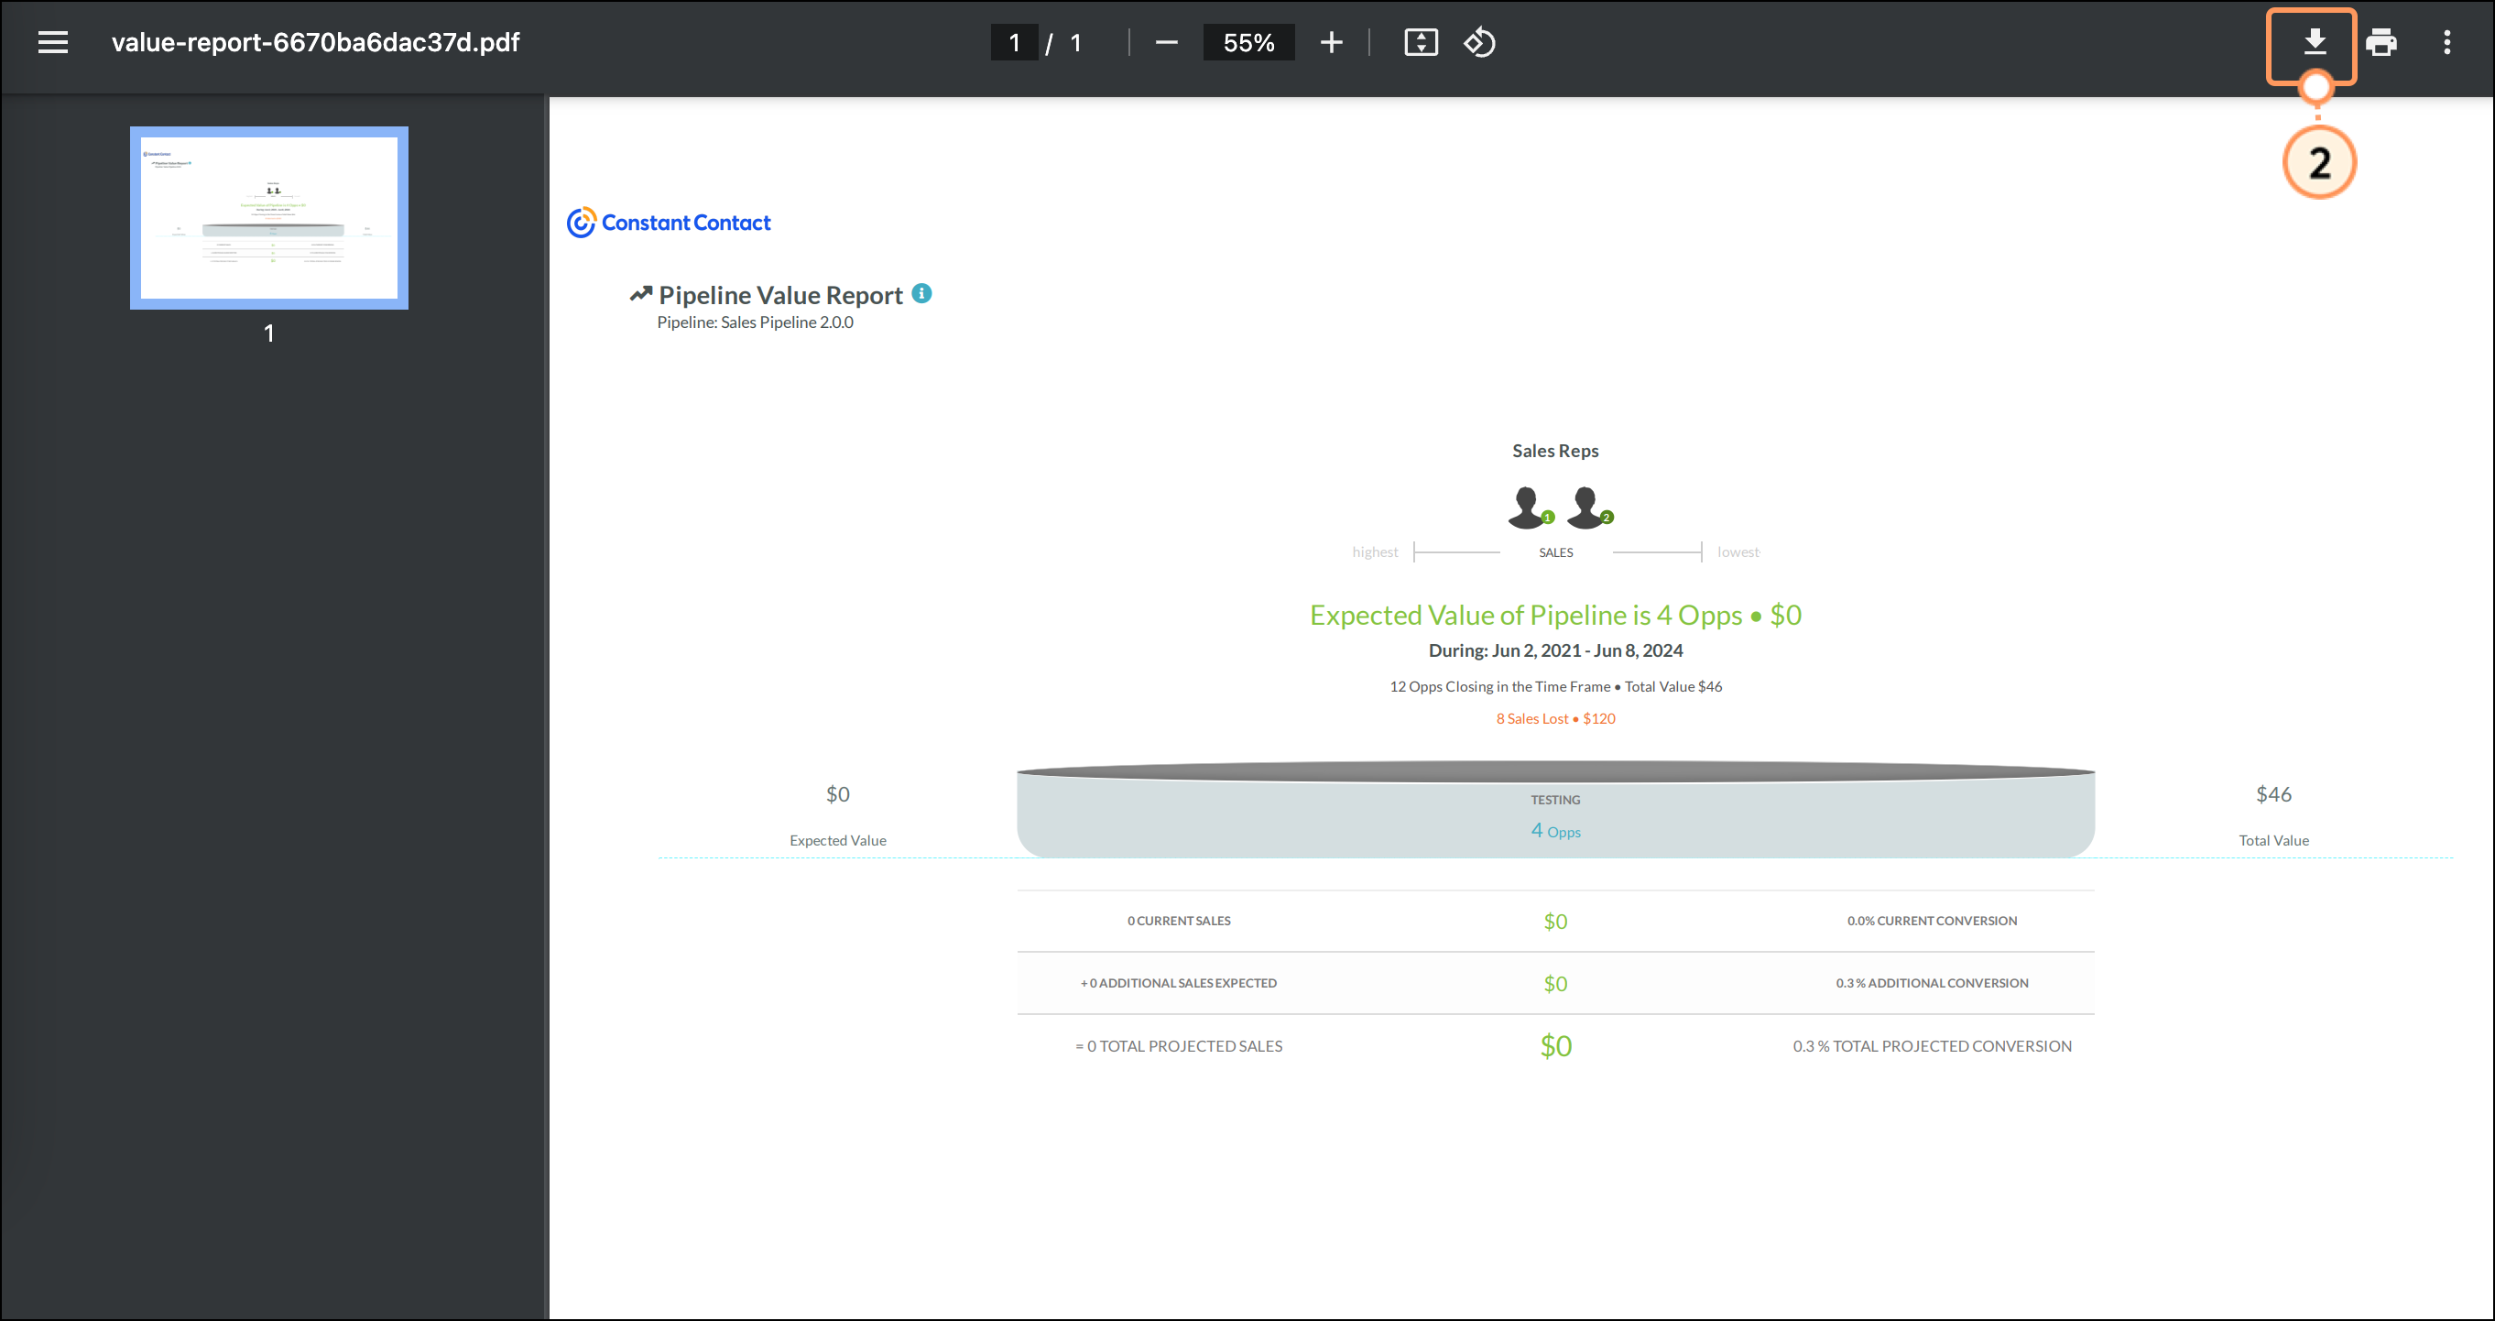Screen dimensions: 2495x1321
Task: Open the more actions three-dot menu
Action: pyautogui.click(x=2446, y=43)
